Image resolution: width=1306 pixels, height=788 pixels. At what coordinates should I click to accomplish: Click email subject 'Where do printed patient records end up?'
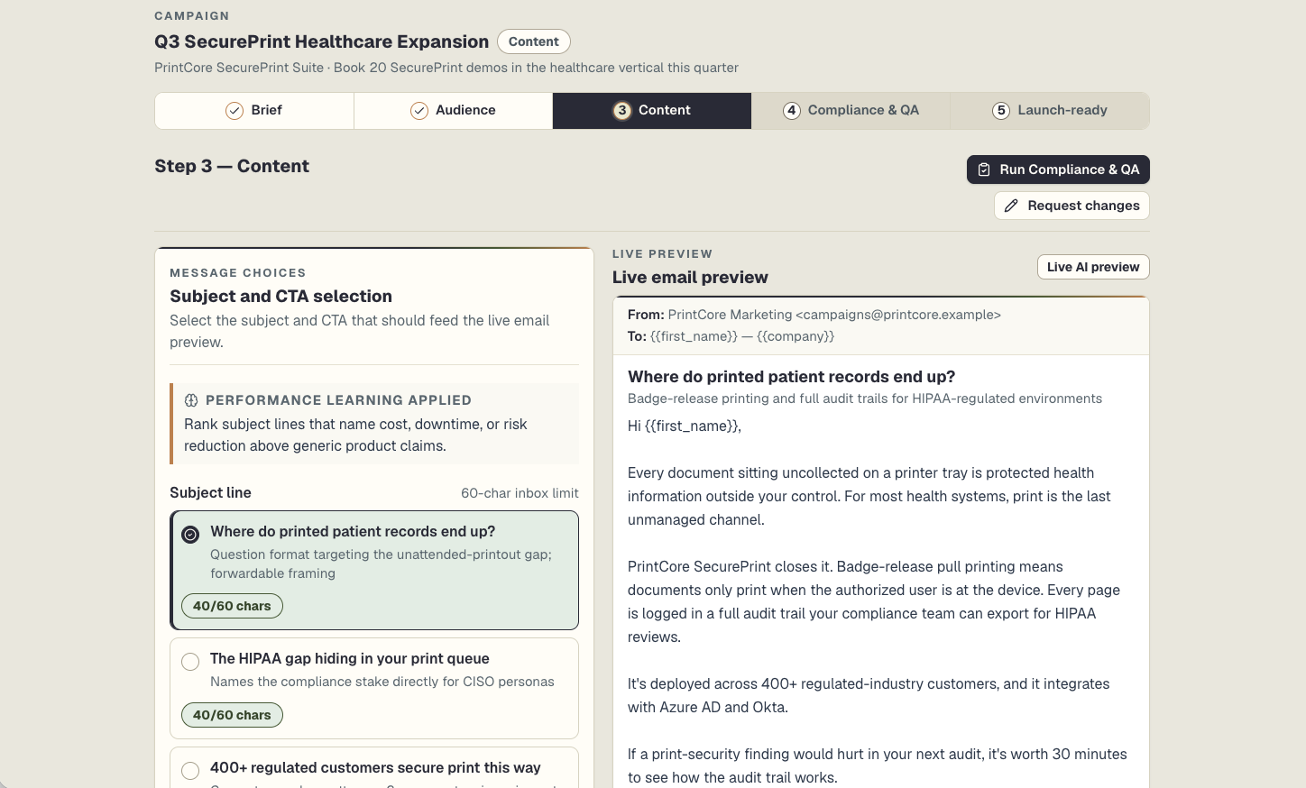click(791, 377)
